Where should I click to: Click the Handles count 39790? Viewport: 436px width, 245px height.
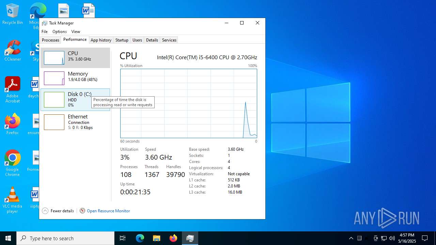(175, 175)
